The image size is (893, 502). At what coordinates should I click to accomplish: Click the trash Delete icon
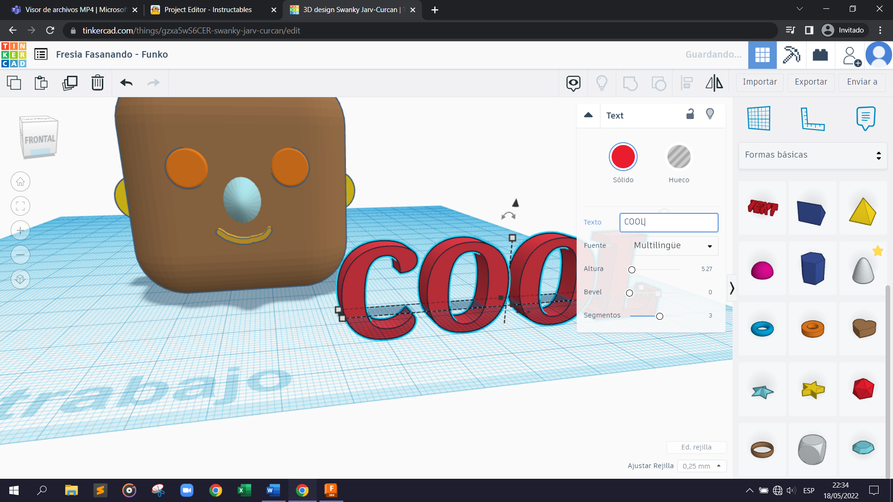(98, 83)
